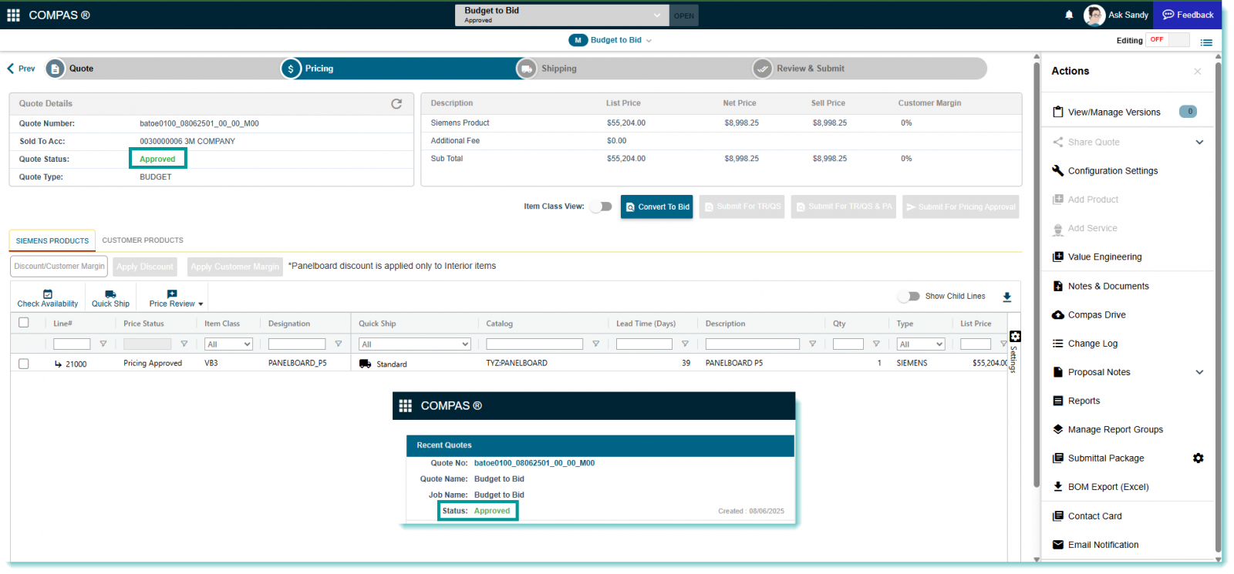Refresh the Quote Details panel
1234x574 pixels.
[396, 103]
